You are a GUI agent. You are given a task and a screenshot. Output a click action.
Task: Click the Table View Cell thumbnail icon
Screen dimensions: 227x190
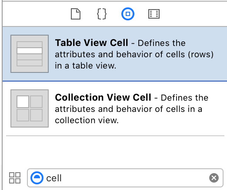(30, 54)
